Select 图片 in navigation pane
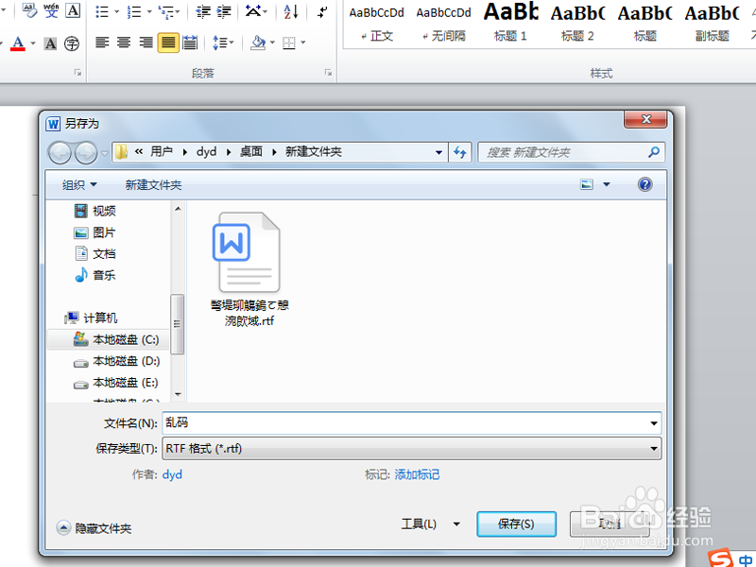This screenshot has height=567, width=756. 95,232
